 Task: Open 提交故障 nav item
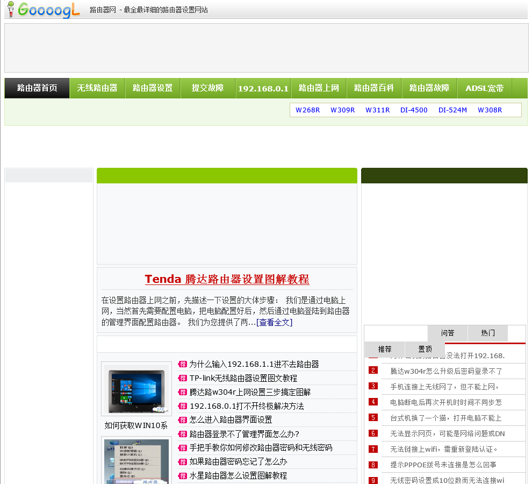(207, 88)
